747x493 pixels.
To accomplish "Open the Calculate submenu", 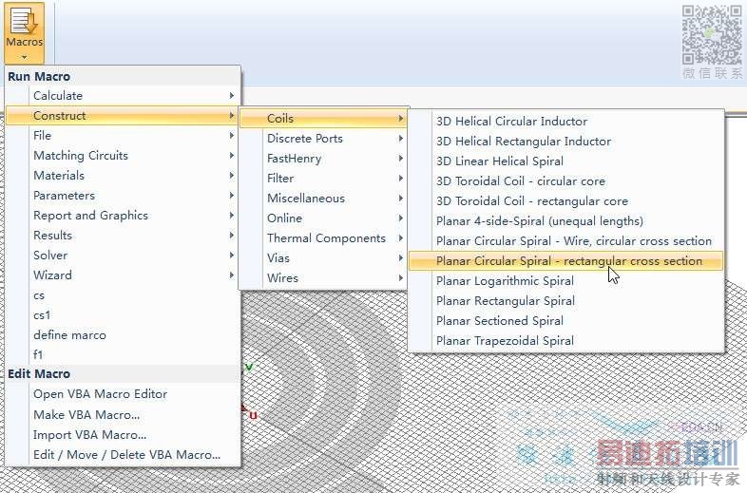I will coord(123,96).
